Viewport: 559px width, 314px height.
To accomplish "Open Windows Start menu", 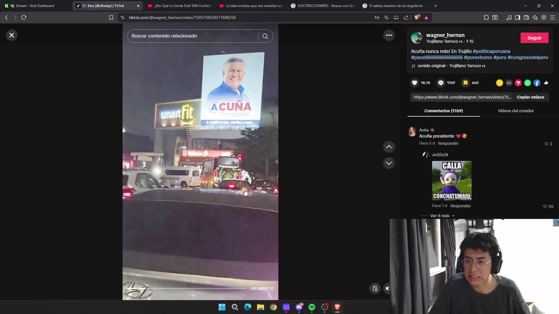I will click(x=222, y=307).
